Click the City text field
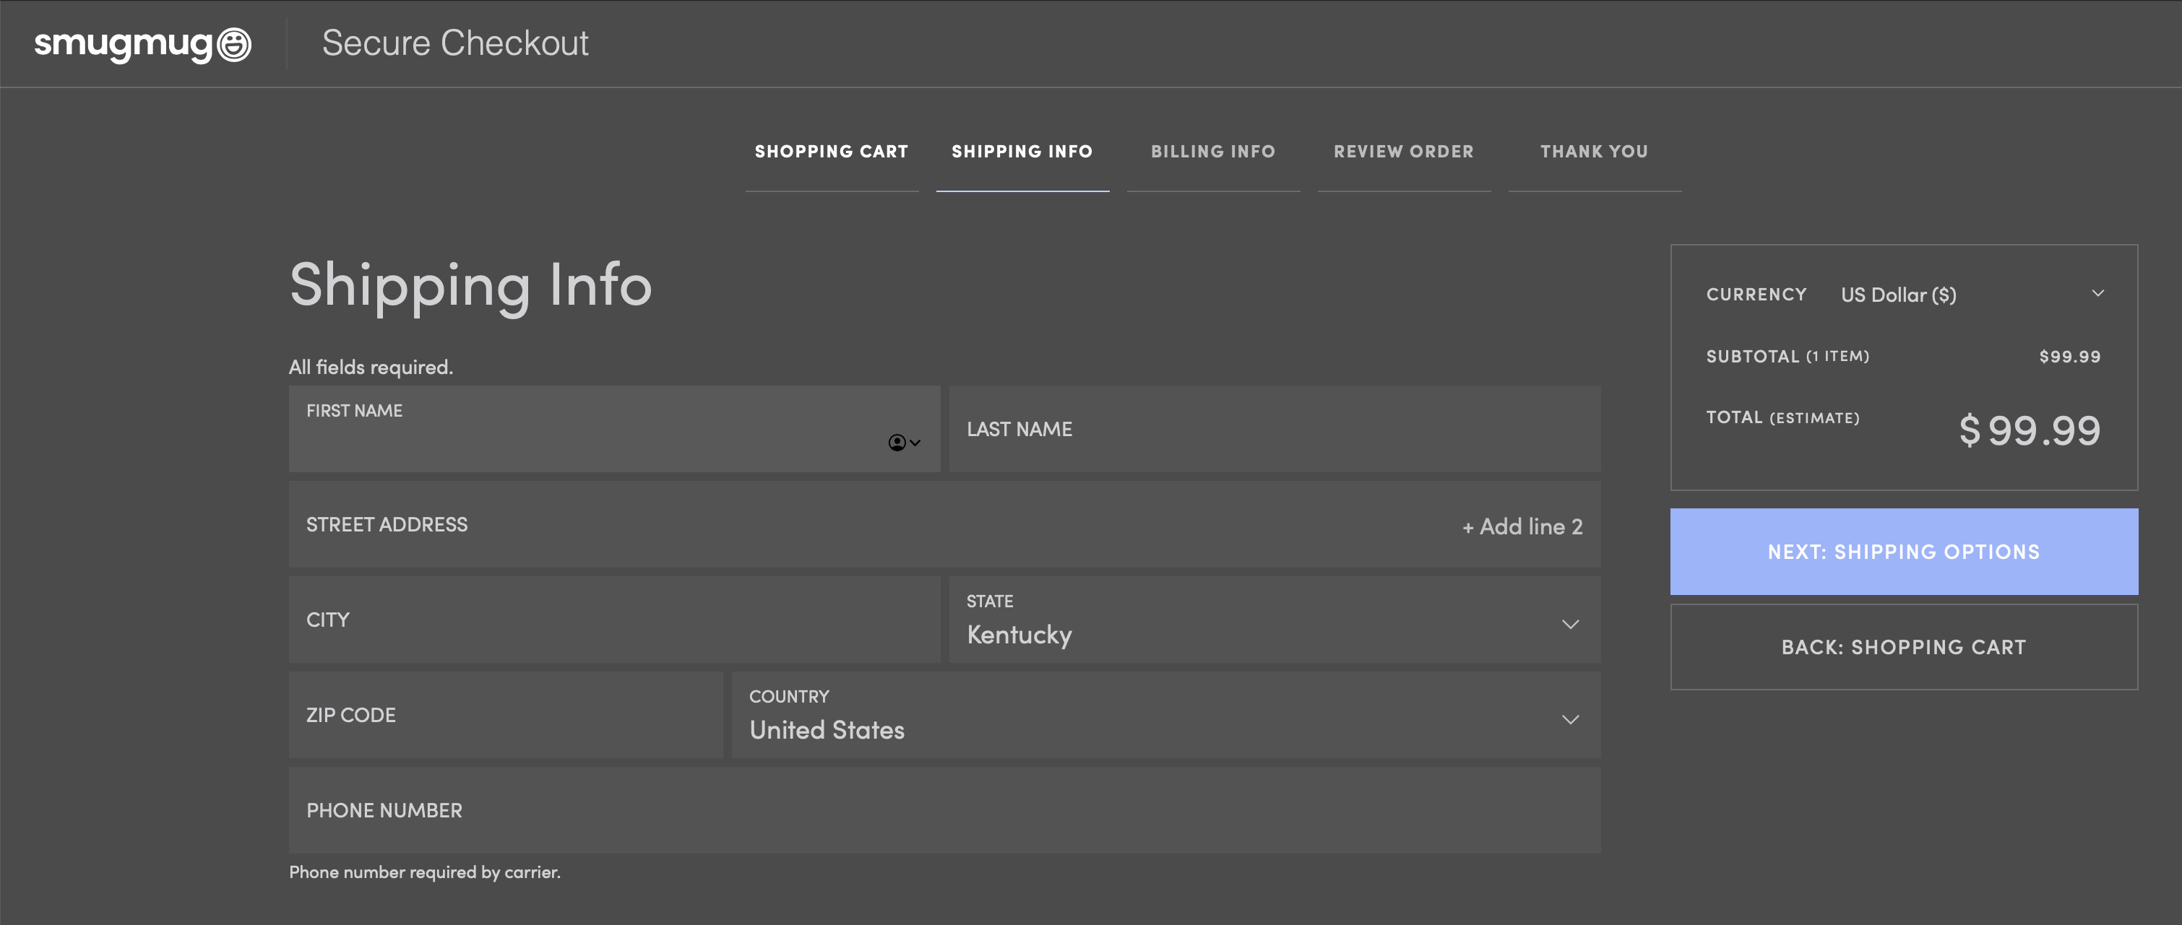2182x925 pixels. (x=613, y=620)
